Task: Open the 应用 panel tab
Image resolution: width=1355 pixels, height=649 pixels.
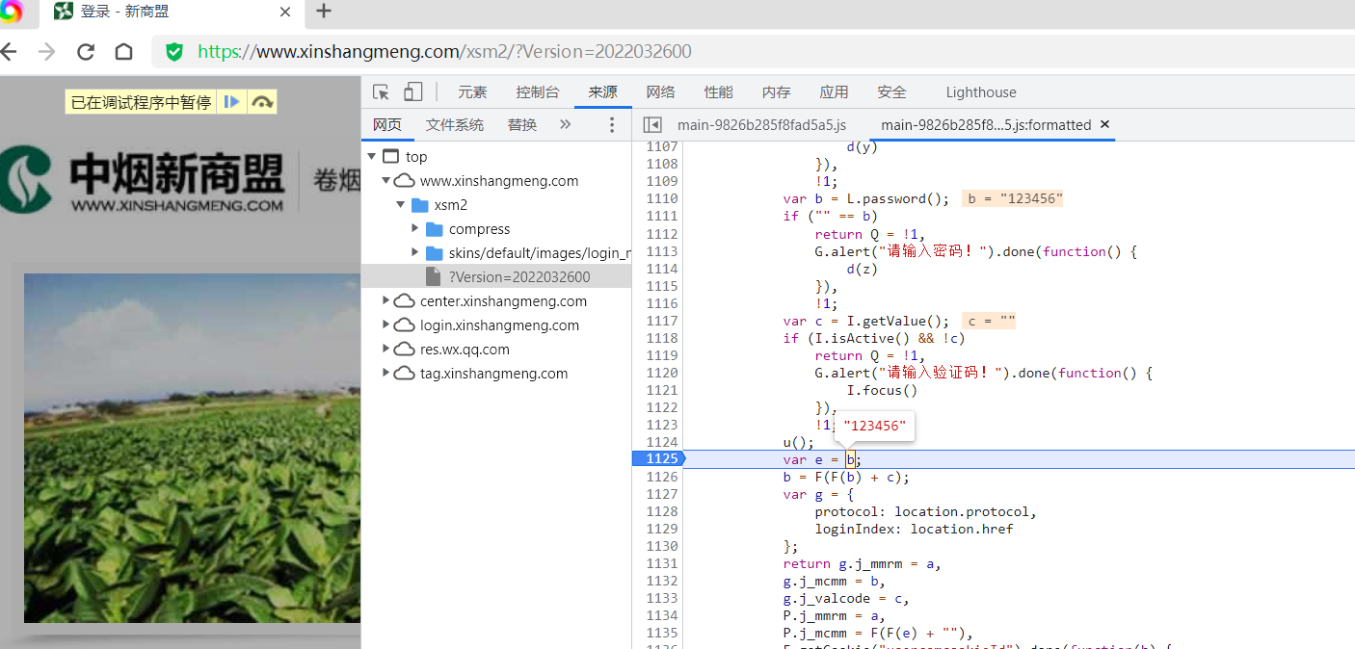Action: (x=835, y=92)
